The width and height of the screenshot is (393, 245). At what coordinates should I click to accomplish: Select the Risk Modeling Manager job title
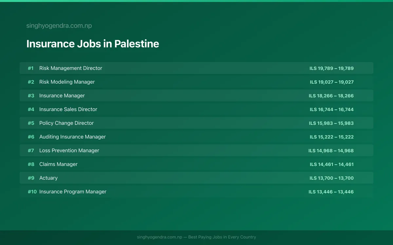point(67,82)
